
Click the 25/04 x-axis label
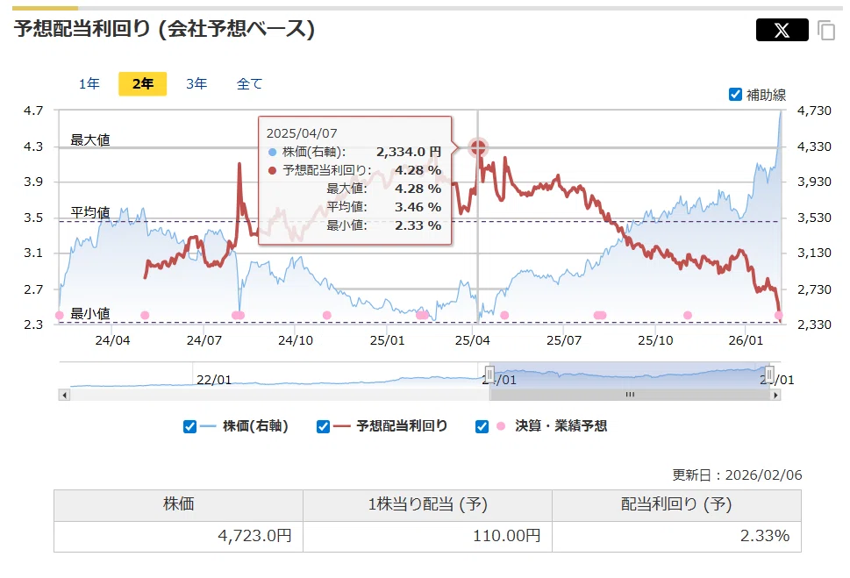(472, 340)
